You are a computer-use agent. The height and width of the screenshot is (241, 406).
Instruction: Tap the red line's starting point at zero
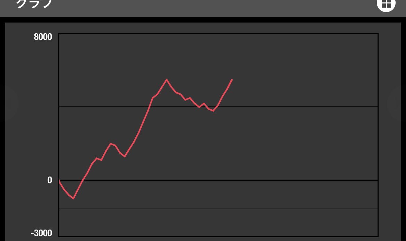tap(60, 180)
